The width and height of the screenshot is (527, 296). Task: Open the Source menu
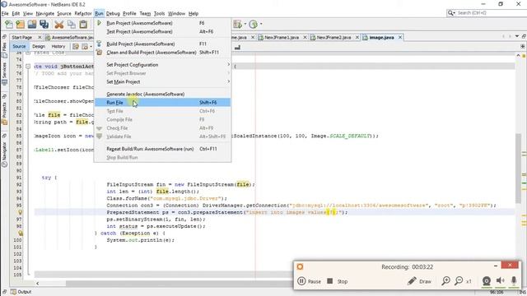pyautogui.click(x=64, y=13)
